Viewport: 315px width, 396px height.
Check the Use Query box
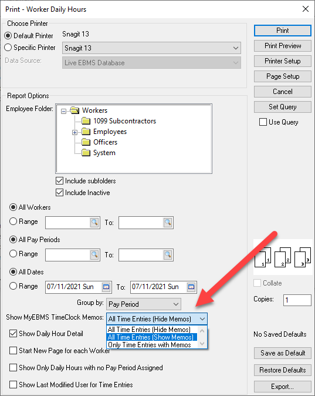[x=263, y=122]
